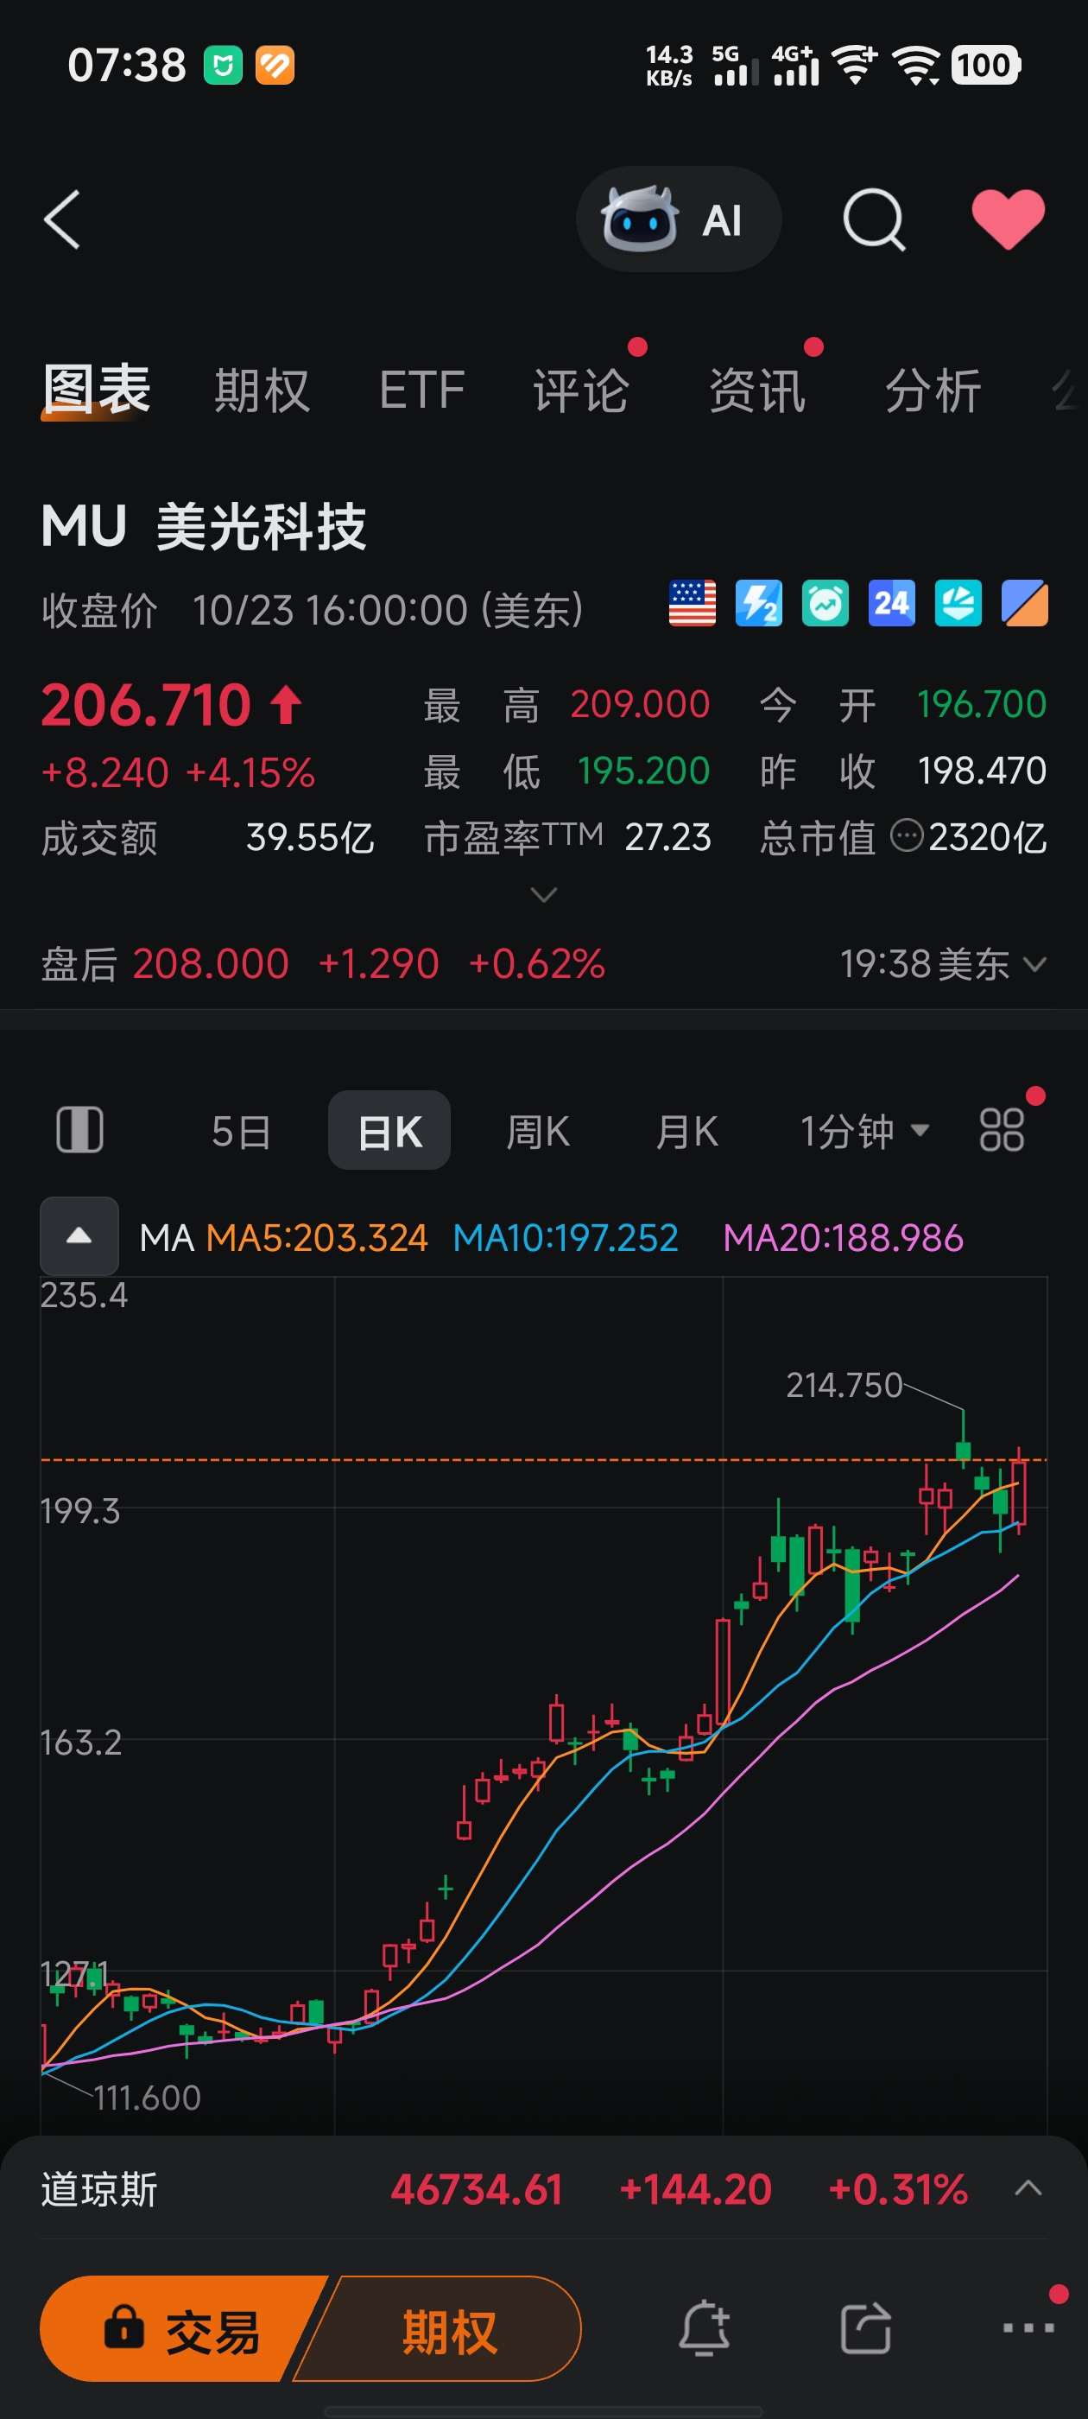Screen dimensions: 1088x2419
Task: Go back with the left arrow
Action: coord(62,219)
